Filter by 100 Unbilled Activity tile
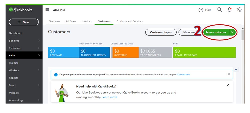The width and height of the screenshot is (250, 113). (x=94, y=52)
